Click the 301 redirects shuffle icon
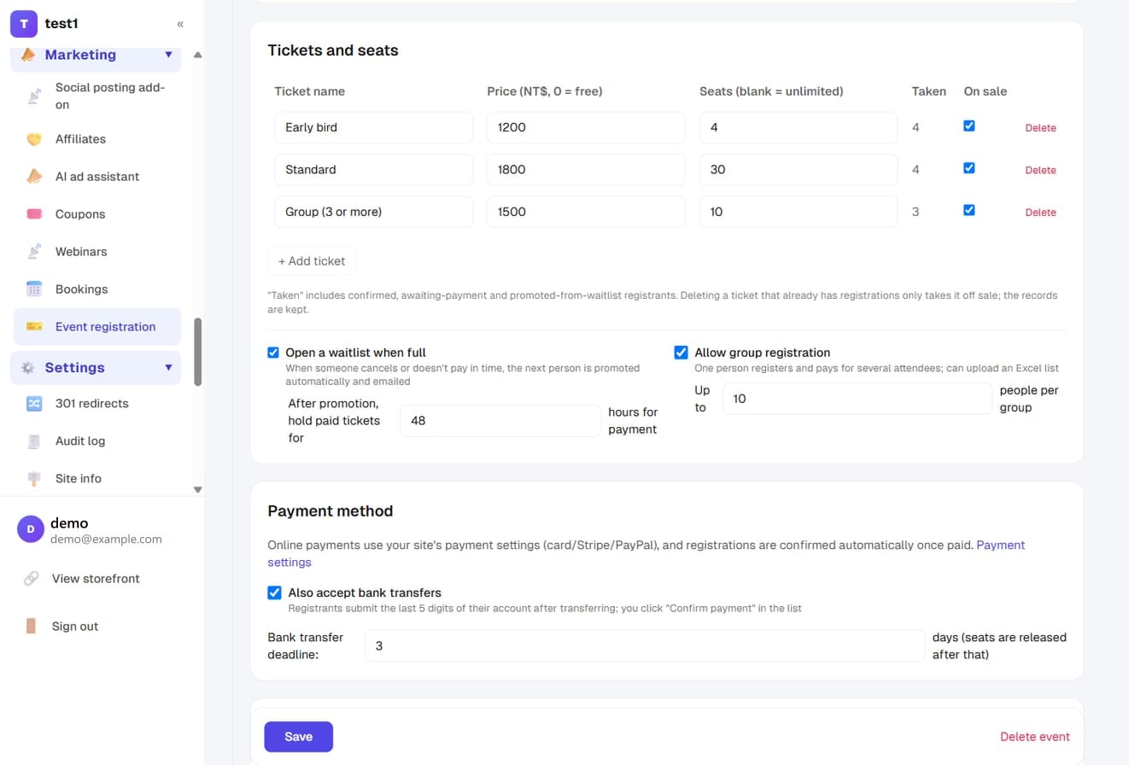Image resolution: width=1129 pixels, height=765 pixels. [x=34, y=404]
